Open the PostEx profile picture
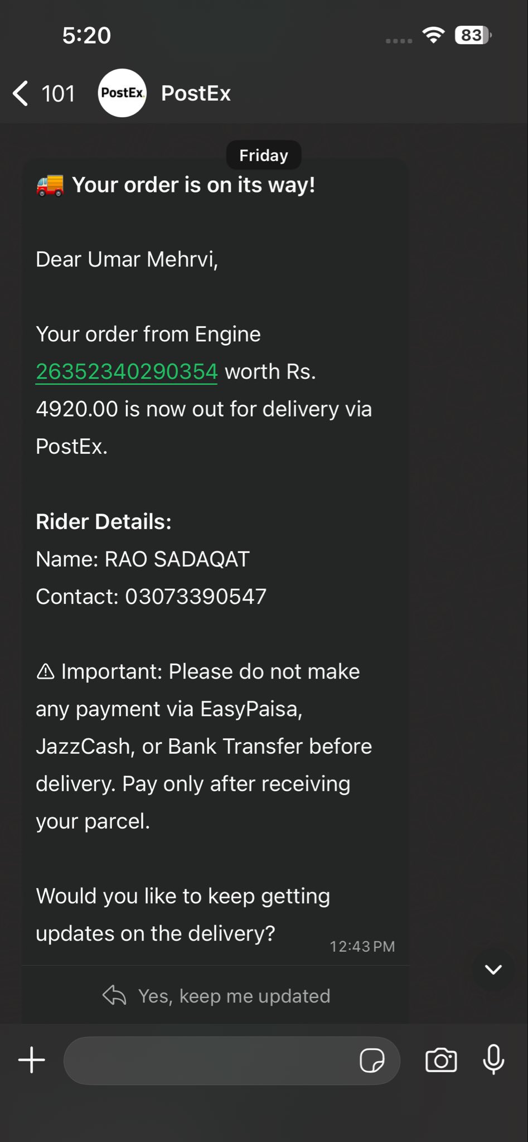 click(x=122, y=93)
